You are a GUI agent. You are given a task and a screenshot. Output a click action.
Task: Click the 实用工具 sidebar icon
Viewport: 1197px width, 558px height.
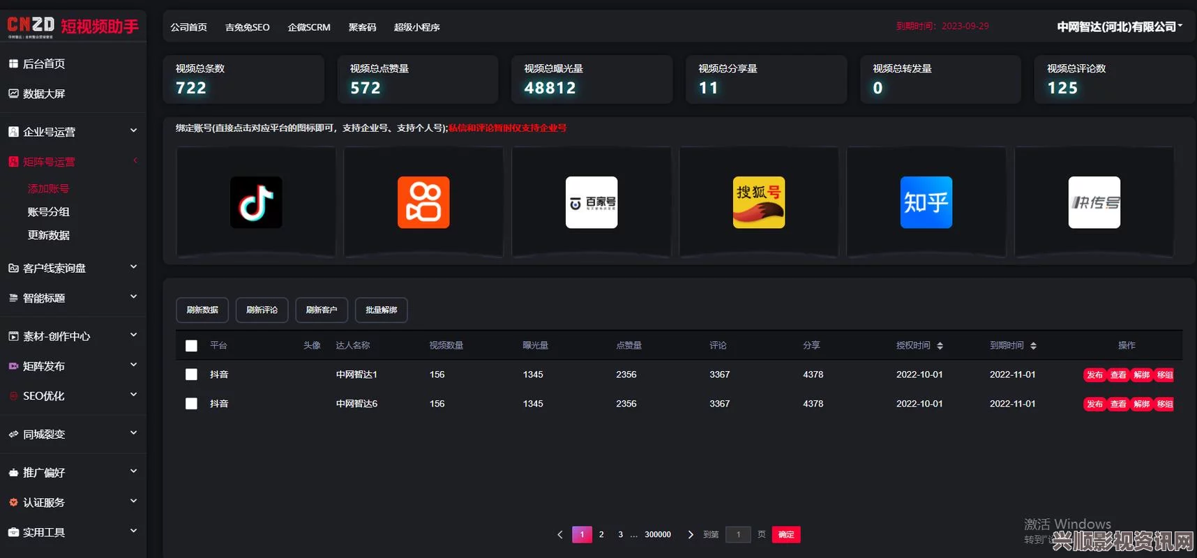click(13, 532)
